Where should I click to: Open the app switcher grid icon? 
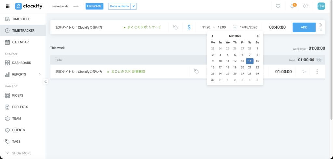(7, 6)
